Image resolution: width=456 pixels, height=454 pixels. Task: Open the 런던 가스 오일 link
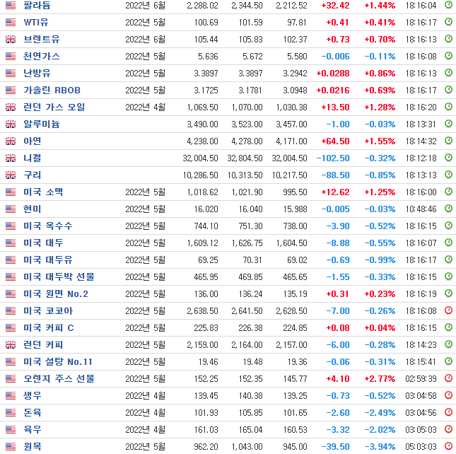pos(54,107)
